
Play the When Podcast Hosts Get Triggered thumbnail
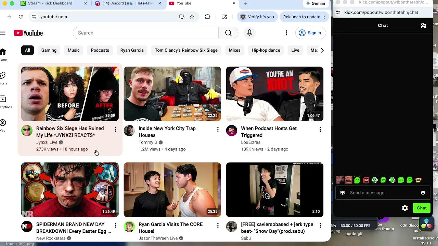click(x=274, y=94)
